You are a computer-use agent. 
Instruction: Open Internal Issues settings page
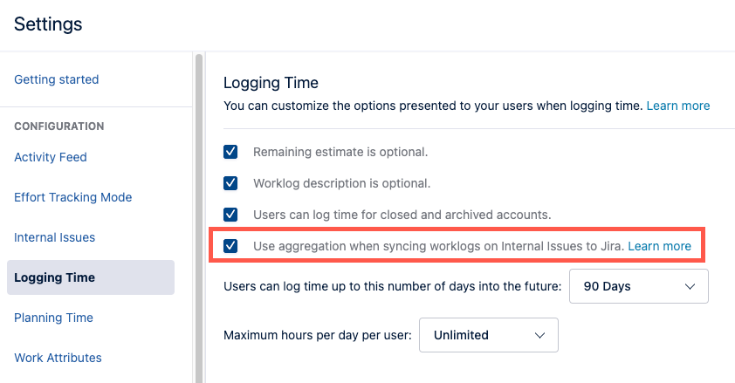[x=55, y=237]
